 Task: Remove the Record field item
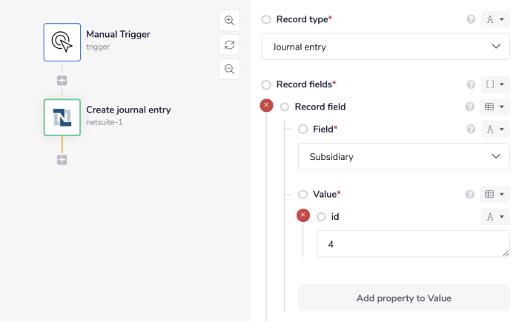(x=267, y=107)
